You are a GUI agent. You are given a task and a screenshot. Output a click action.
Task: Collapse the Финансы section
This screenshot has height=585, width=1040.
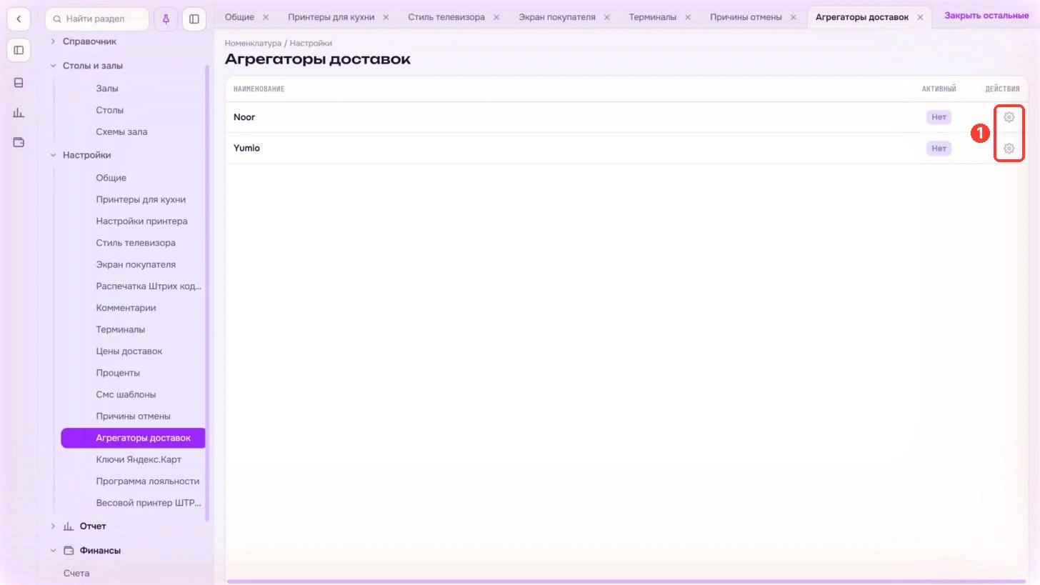(x=53, y=551)
